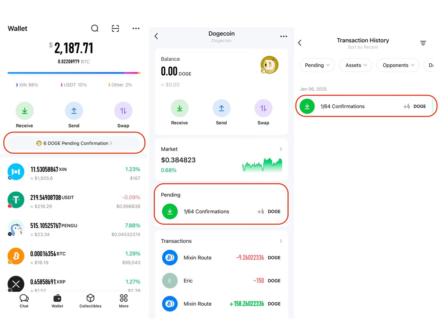Click the XIN 88% allocation label
The width and height of the screenshot is (441, 331).
coord(27,85)
